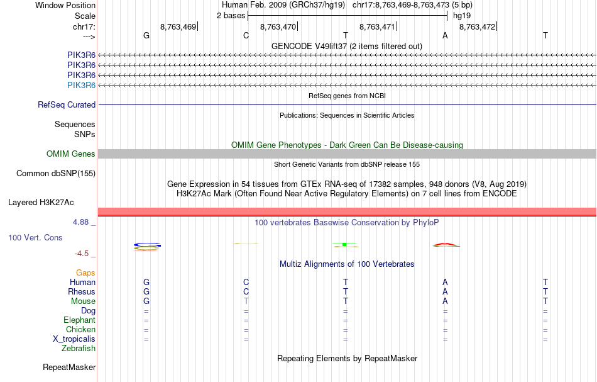Click the Chicken alignment row label
This screenshot has height=382, width=597.
point(80,329)
